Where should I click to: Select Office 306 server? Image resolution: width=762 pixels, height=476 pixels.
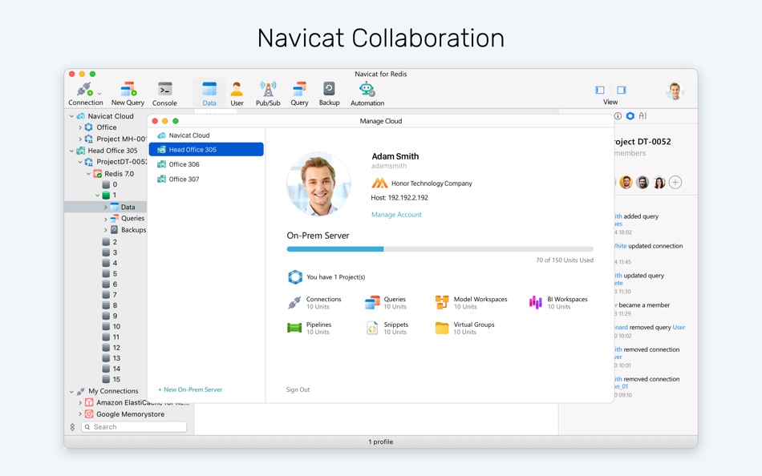206,164
